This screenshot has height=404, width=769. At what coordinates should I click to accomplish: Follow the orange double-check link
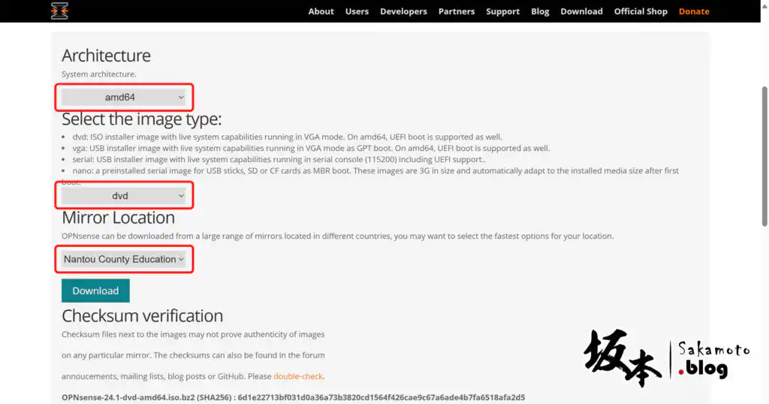click(298, 376)
